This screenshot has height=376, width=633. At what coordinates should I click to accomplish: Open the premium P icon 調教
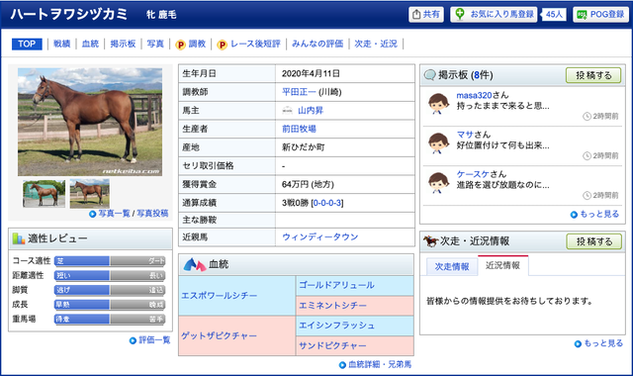180,45
